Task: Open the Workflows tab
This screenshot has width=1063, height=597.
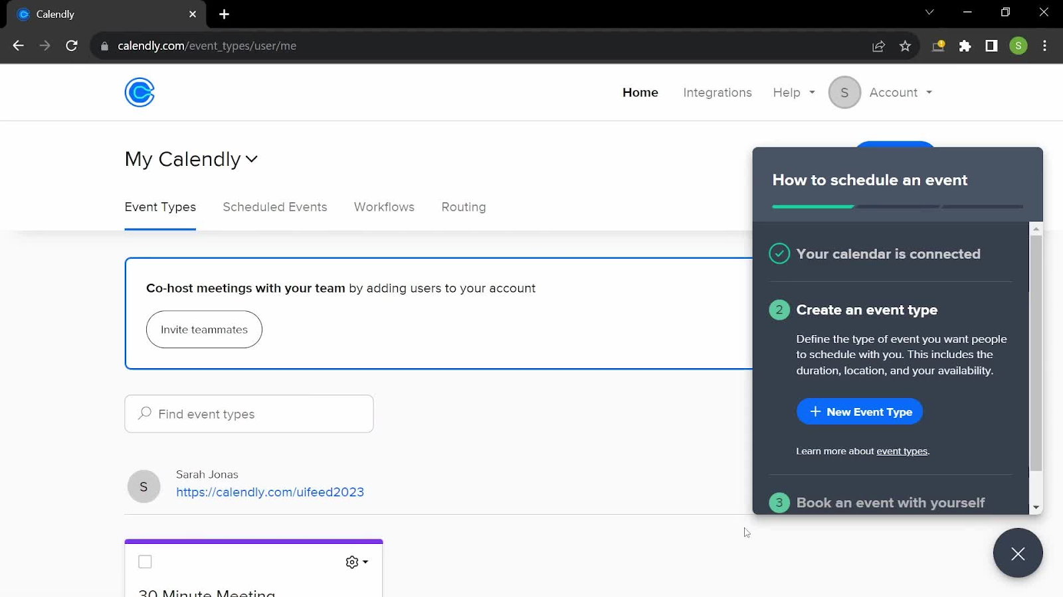Action: 384,207
